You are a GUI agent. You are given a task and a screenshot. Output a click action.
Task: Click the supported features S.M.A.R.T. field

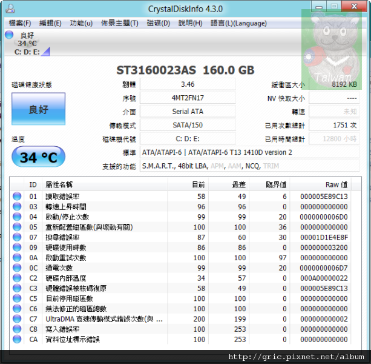tap(249, 166)
